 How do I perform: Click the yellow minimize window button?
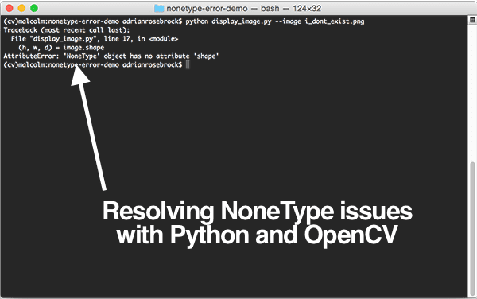21,8
